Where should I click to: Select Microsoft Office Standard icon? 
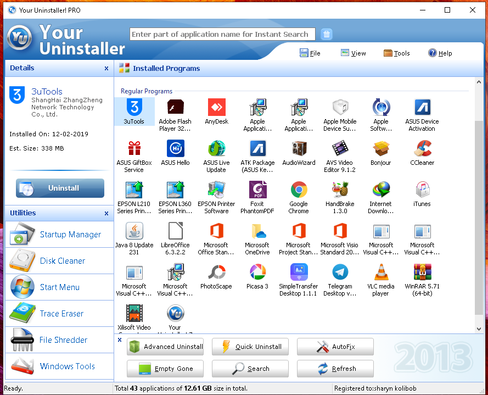click(217, 231)
